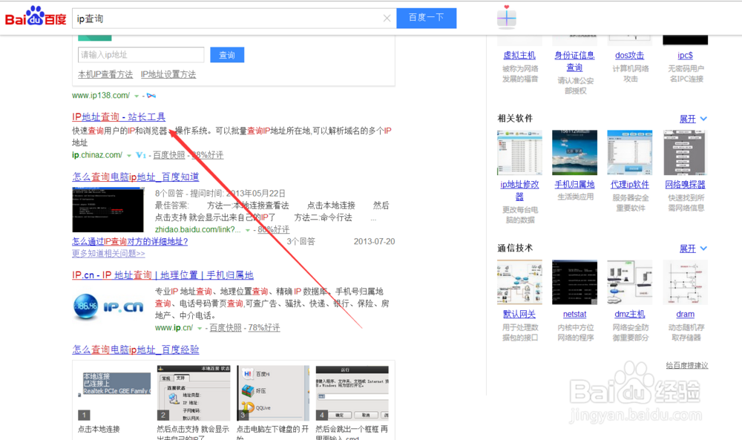Open the IP地址设置方法 link
This screenshot has width=742, height=440.
tap(168, 75)
